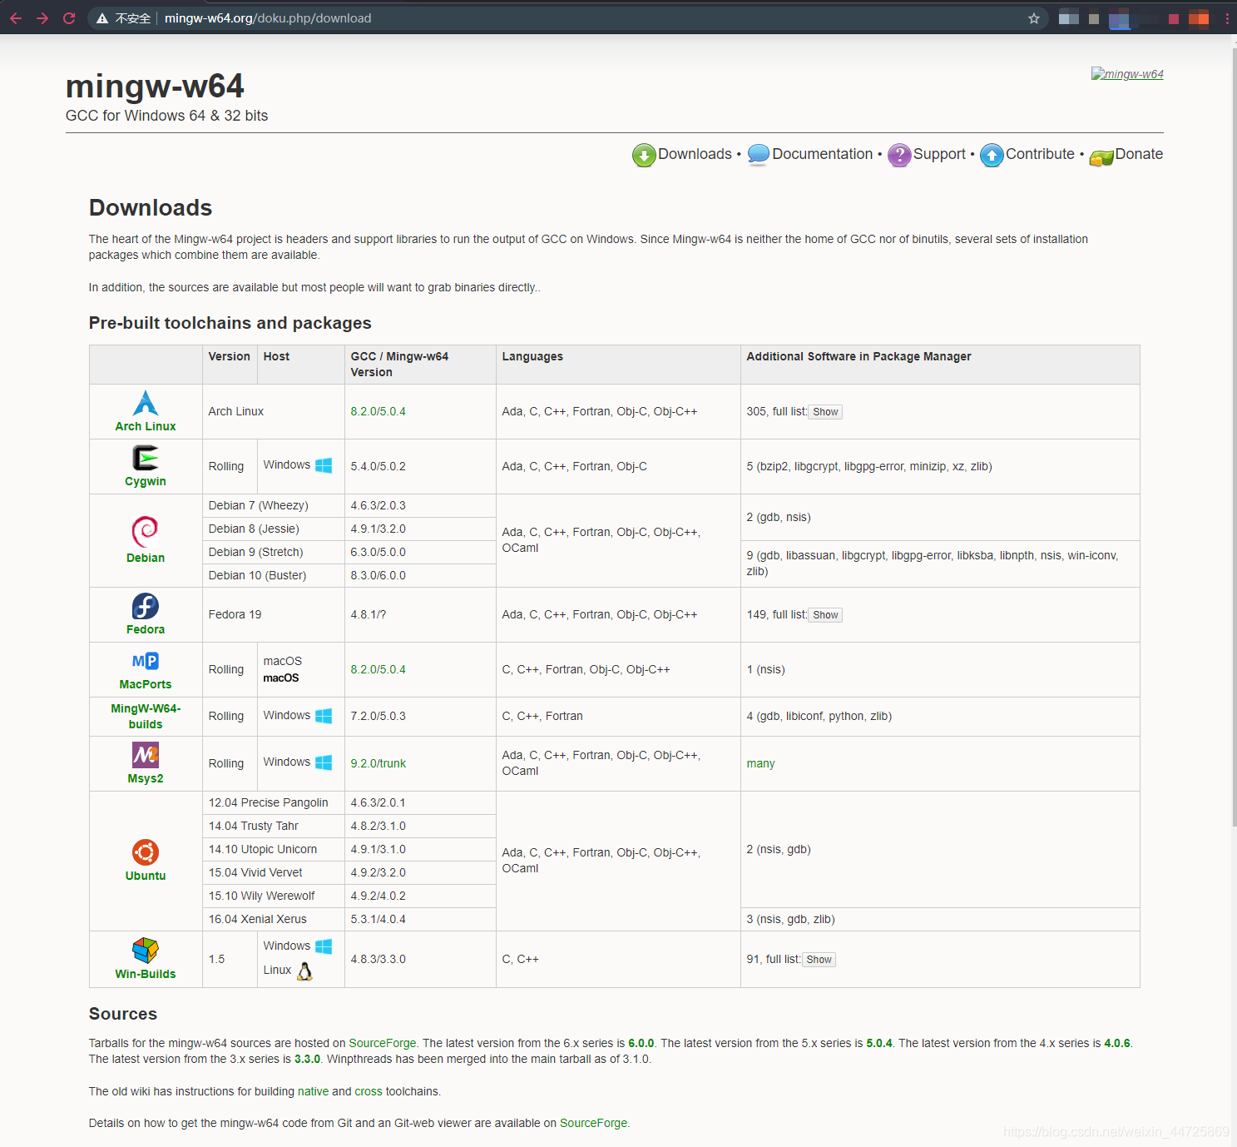The height and width of the screenshot is (1147, 1237).
Task: Click the 5.0.4 source version link
Action: click(879, 1043)
